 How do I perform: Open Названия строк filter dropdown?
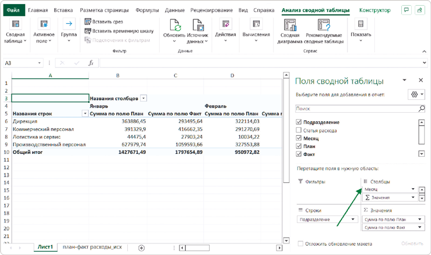85,114
